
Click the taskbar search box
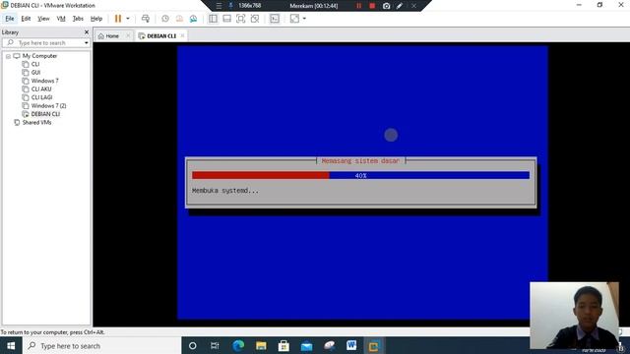[102, 345]
